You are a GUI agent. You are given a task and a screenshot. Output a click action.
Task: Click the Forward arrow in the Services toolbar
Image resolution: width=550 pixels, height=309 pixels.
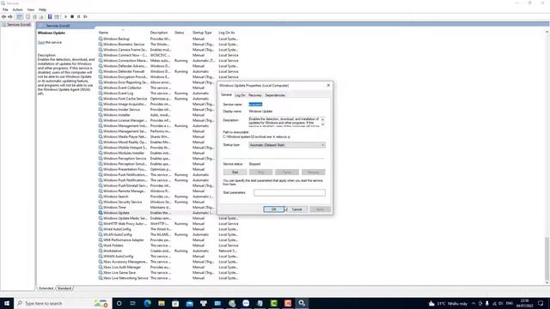tap(10, 17)
